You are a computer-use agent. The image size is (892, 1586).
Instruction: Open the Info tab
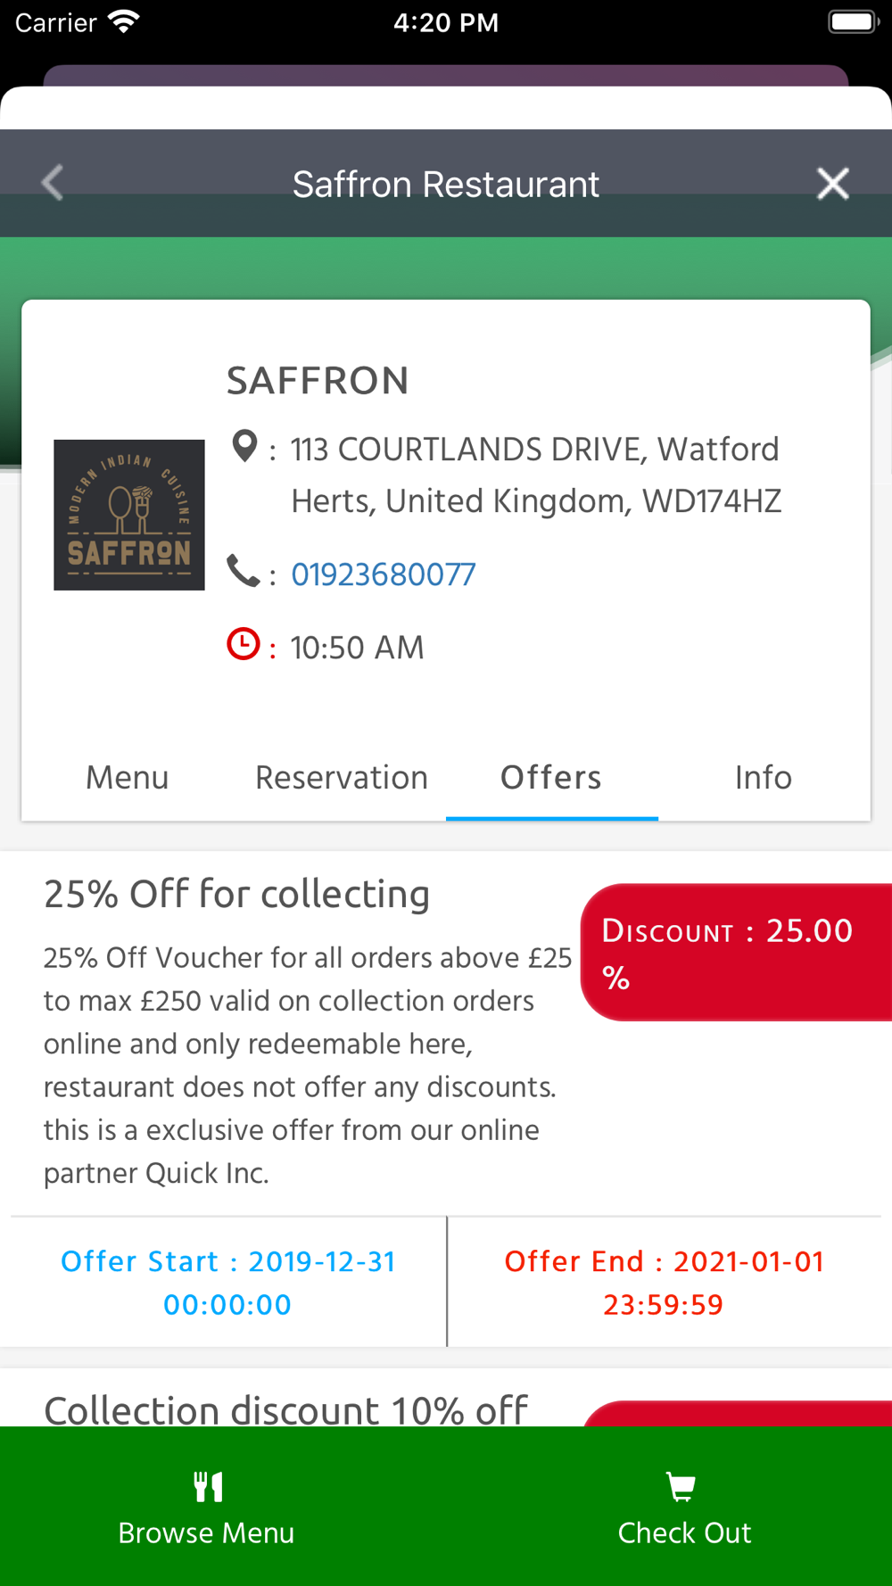764,778
